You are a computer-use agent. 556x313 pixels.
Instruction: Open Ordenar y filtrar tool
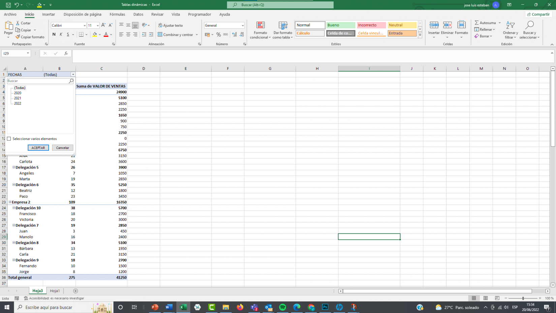click(x=511, y=30)
